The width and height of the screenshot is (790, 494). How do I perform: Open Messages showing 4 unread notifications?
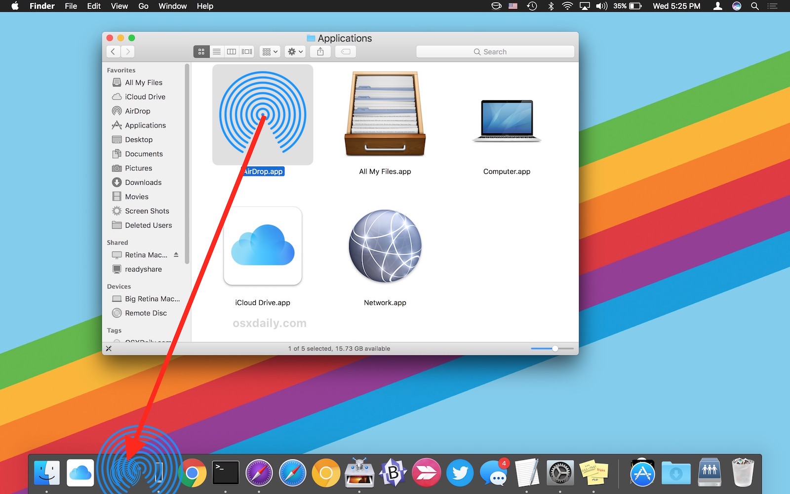coord(494,474)
